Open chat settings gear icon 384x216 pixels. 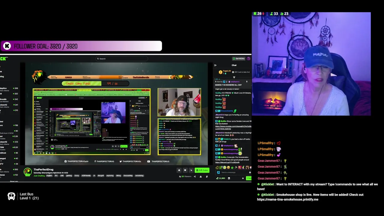coord(243,178)
